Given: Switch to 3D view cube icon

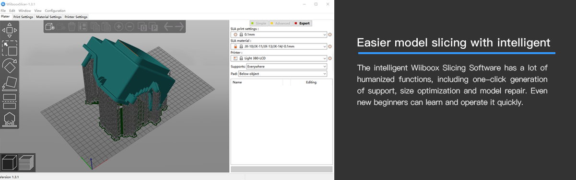Looking at the screenshot, I should pos(9,163).
